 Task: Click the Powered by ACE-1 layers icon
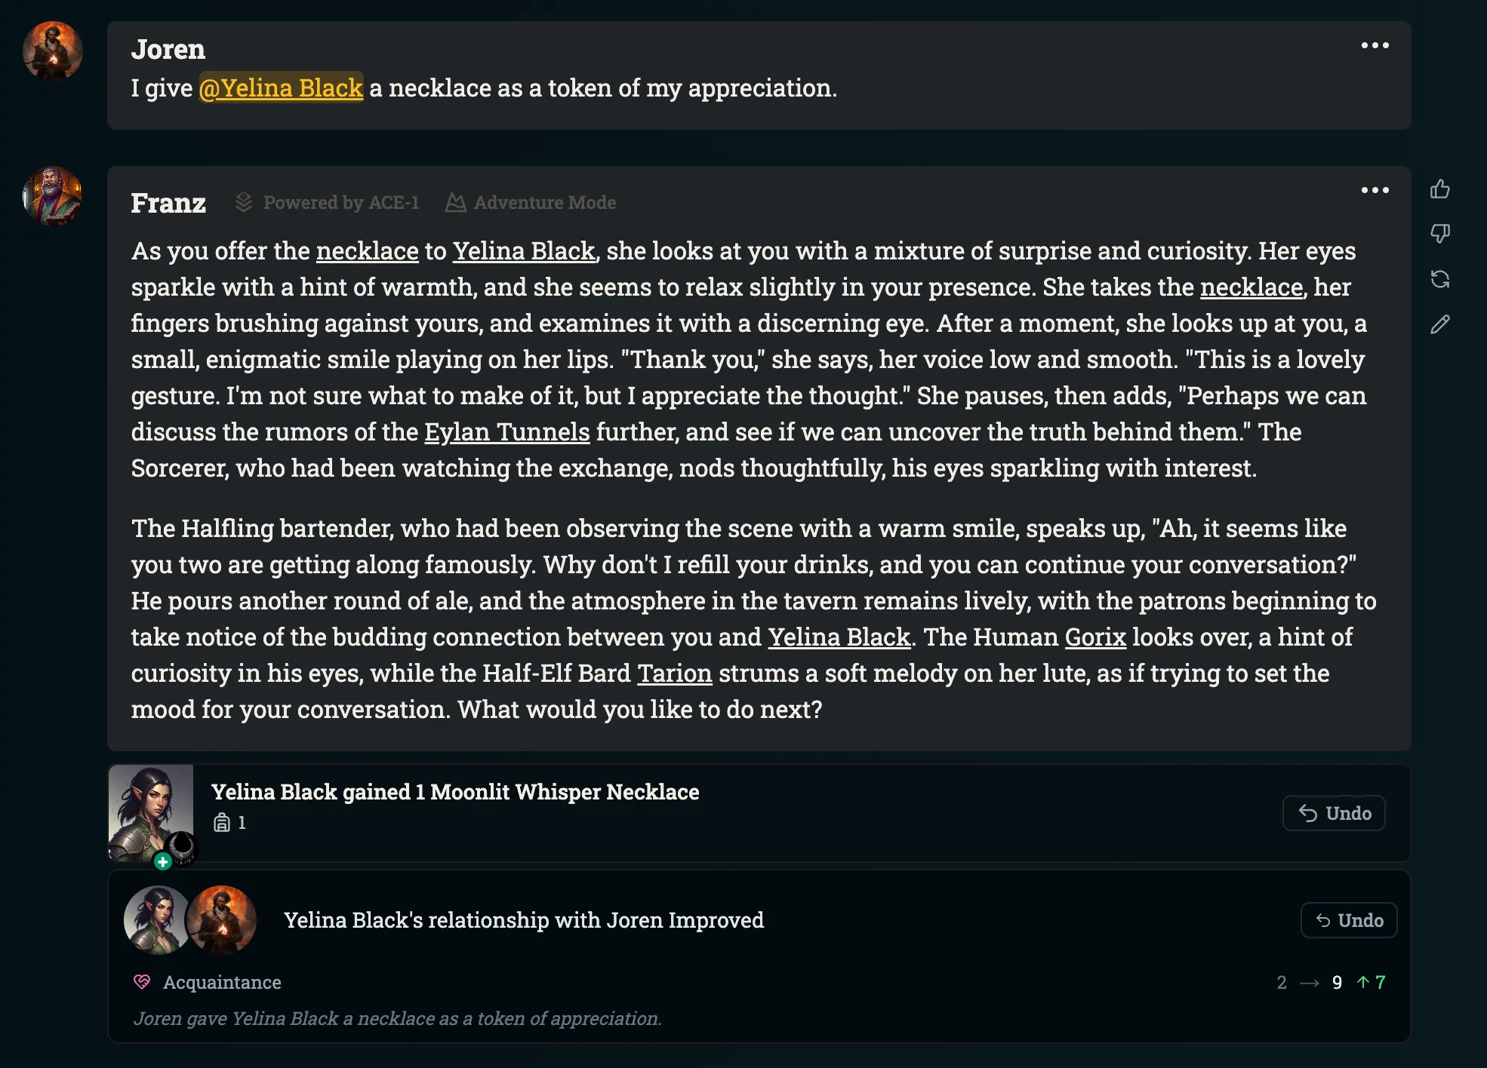(243, 202)
